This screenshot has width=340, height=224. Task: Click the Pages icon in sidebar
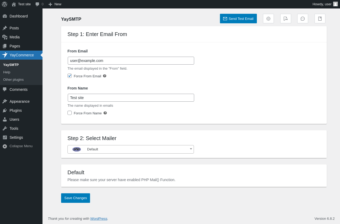(5, 46)
